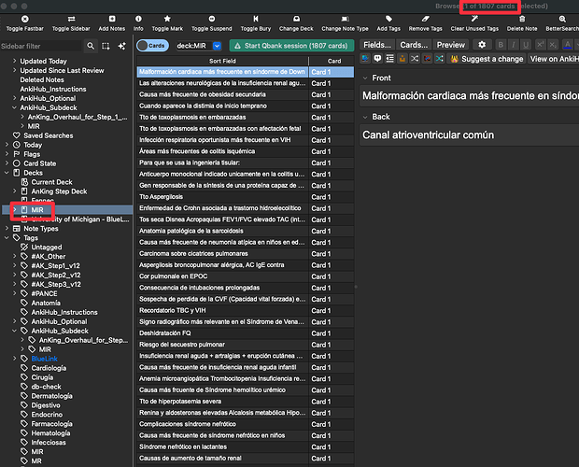This screenshot has height=467, width=579.
Task: Click the Suggest a change button
Action: point(486,59)
